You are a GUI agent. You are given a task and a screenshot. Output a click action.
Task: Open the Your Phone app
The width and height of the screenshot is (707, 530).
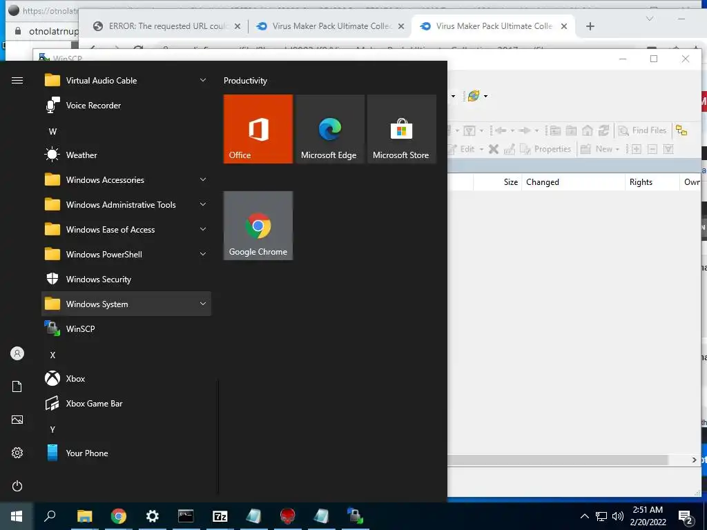pyautogui.click(x=126, y=453)
